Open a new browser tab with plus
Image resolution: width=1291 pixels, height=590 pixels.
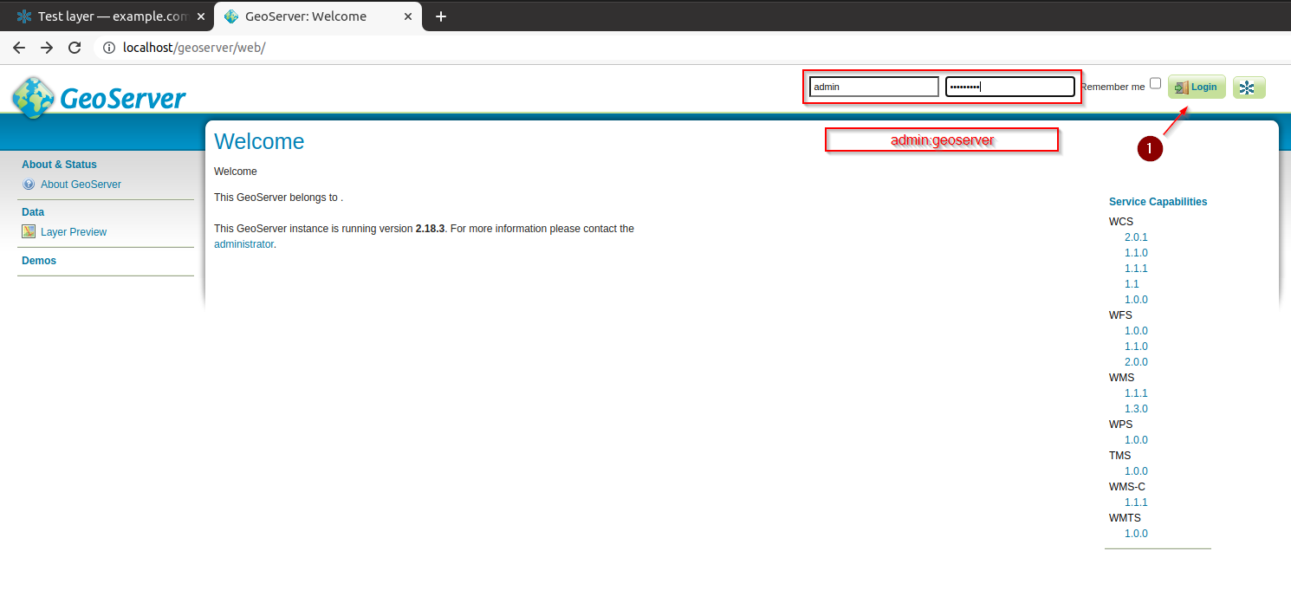coord(441,16)
